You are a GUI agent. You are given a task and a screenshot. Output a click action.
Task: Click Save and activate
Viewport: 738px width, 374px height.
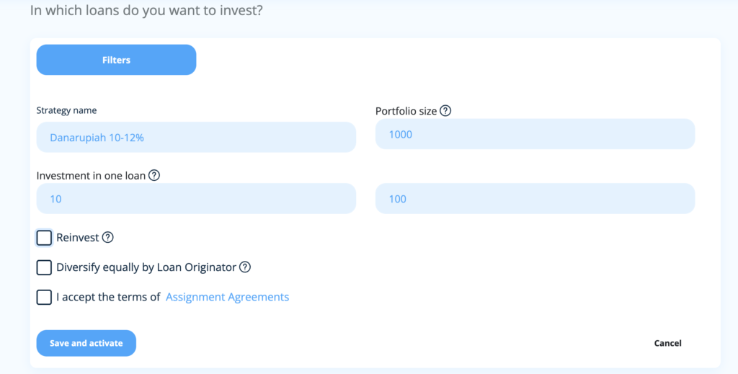(86, 343)
